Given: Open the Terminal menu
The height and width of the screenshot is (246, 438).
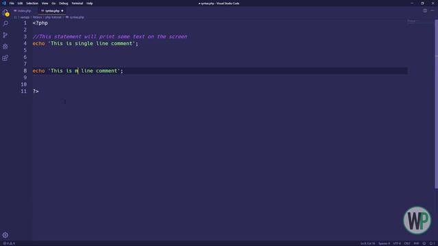Looking at the screenshot, I should click(77, 3).
